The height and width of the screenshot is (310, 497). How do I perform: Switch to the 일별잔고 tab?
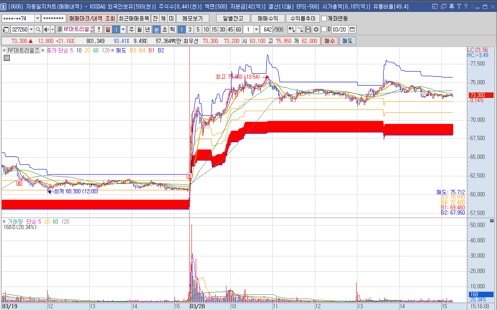coord(233,18)
